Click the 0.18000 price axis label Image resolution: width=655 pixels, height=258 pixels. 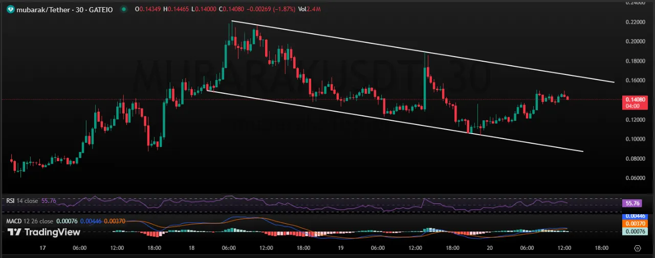tap(635, 61)
